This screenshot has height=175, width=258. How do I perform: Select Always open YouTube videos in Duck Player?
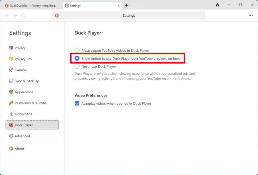[x=77, y=50]
